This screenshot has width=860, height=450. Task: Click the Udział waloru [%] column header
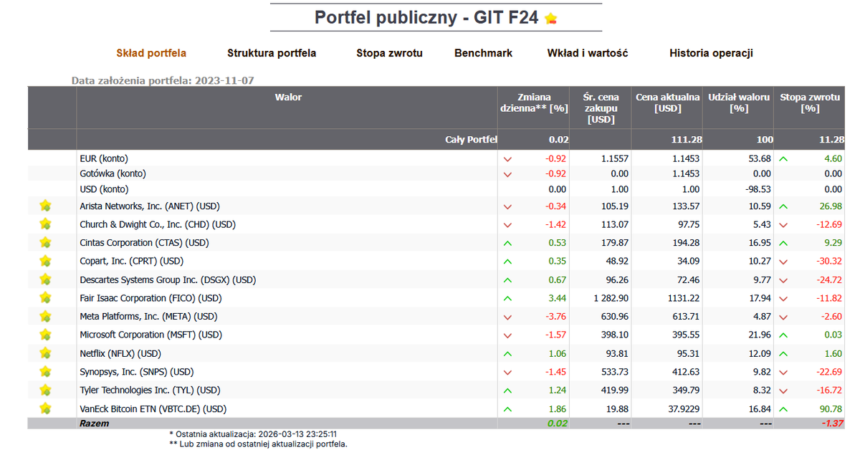(x=739, y=102)
